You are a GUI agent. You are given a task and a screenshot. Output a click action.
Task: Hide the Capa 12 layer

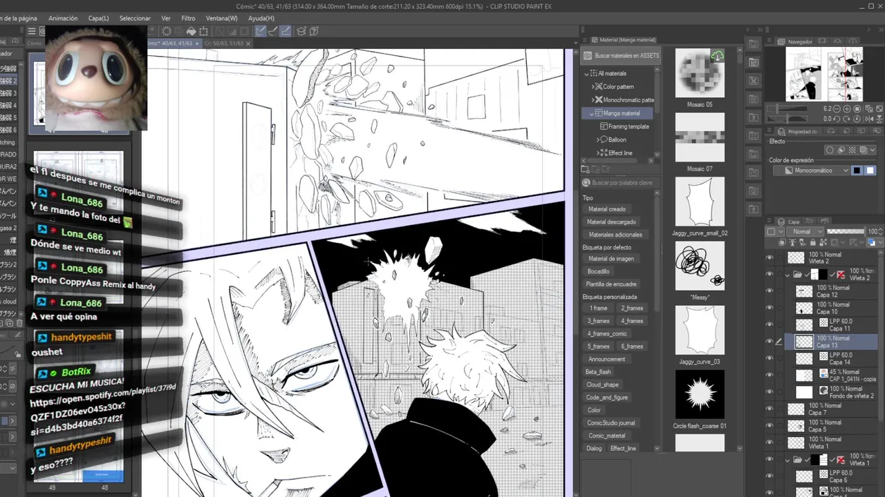tap(770, 291)
